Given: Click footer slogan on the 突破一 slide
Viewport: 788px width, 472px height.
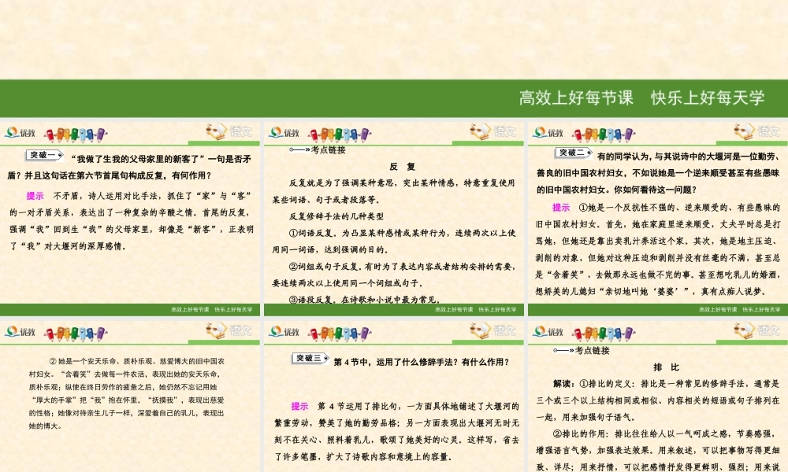Looking at the screenshot, I should (211, 309).
